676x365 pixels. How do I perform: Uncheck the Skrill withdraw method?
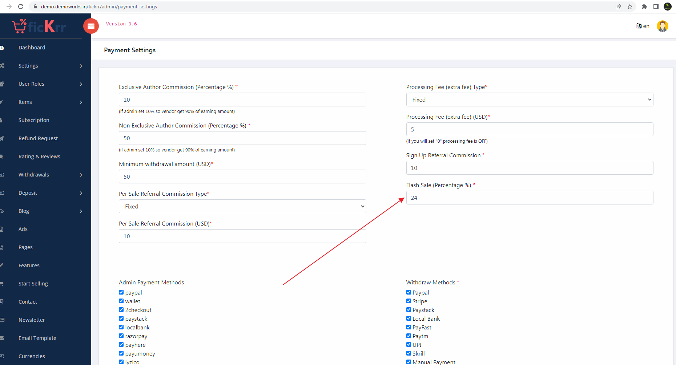(409, 353)
